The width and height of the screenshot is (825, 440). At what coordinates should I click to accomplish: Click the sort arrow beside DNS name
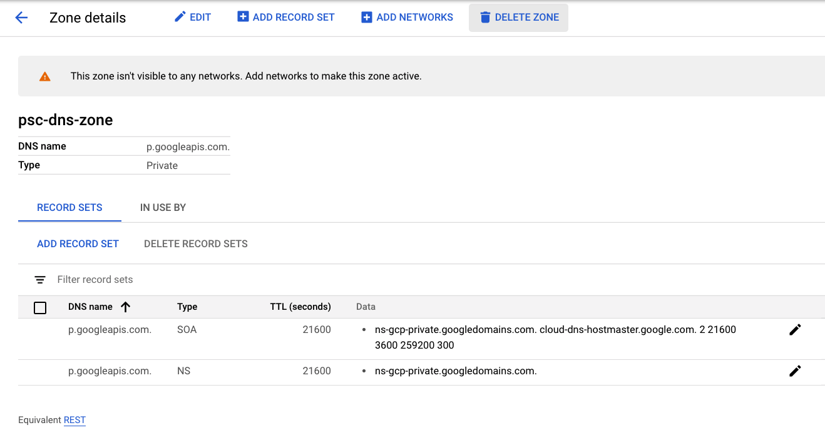coord(125,307)
